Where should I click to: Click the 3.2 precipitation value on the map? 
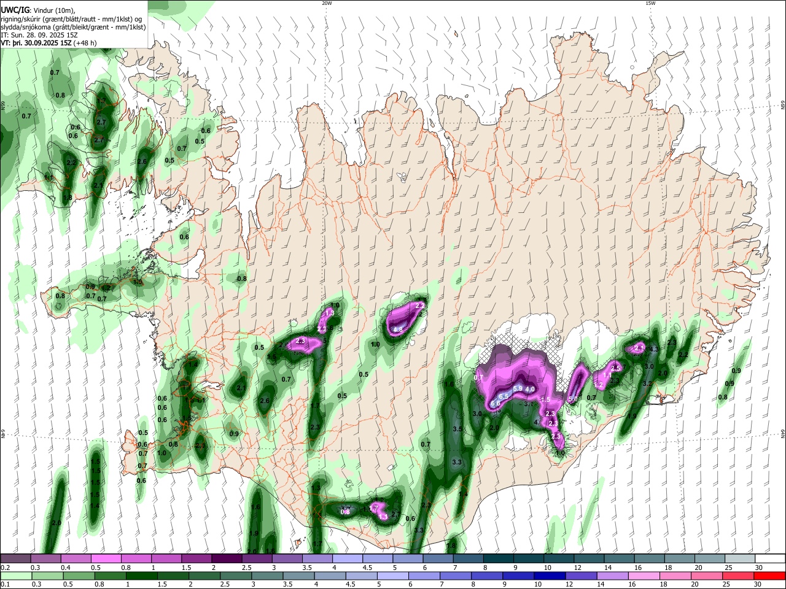coord(647,383)
